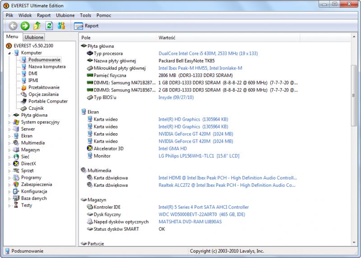The image size is (361, 258).
Task: Click the Serwer tree icon
Action: click(x=16, y=129)
